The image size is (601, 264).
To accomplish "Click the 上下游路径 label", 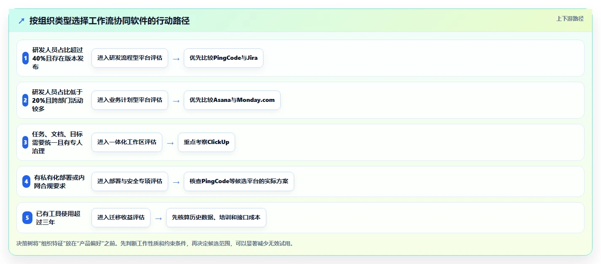I will click(570, 19).
